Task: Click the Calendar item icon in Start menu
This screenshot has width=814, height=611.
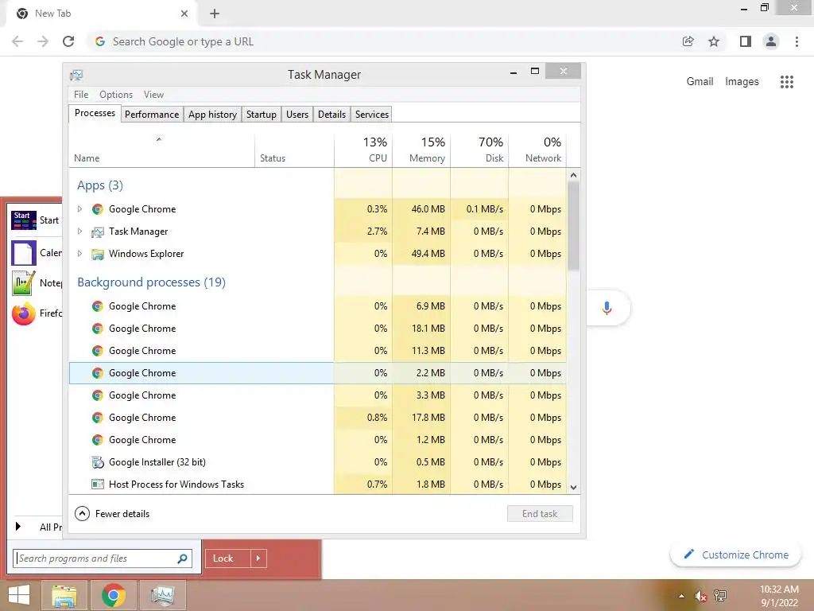Action: click(23, 253)
